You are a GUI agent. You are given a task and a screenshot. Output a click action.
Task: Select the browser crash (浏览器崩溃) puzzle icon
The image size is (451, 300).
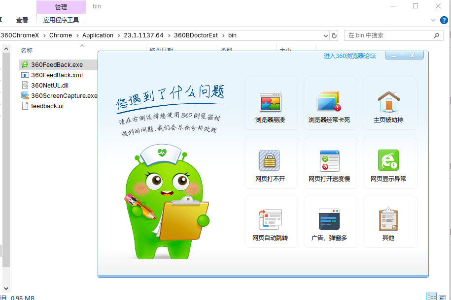point(270,102)
